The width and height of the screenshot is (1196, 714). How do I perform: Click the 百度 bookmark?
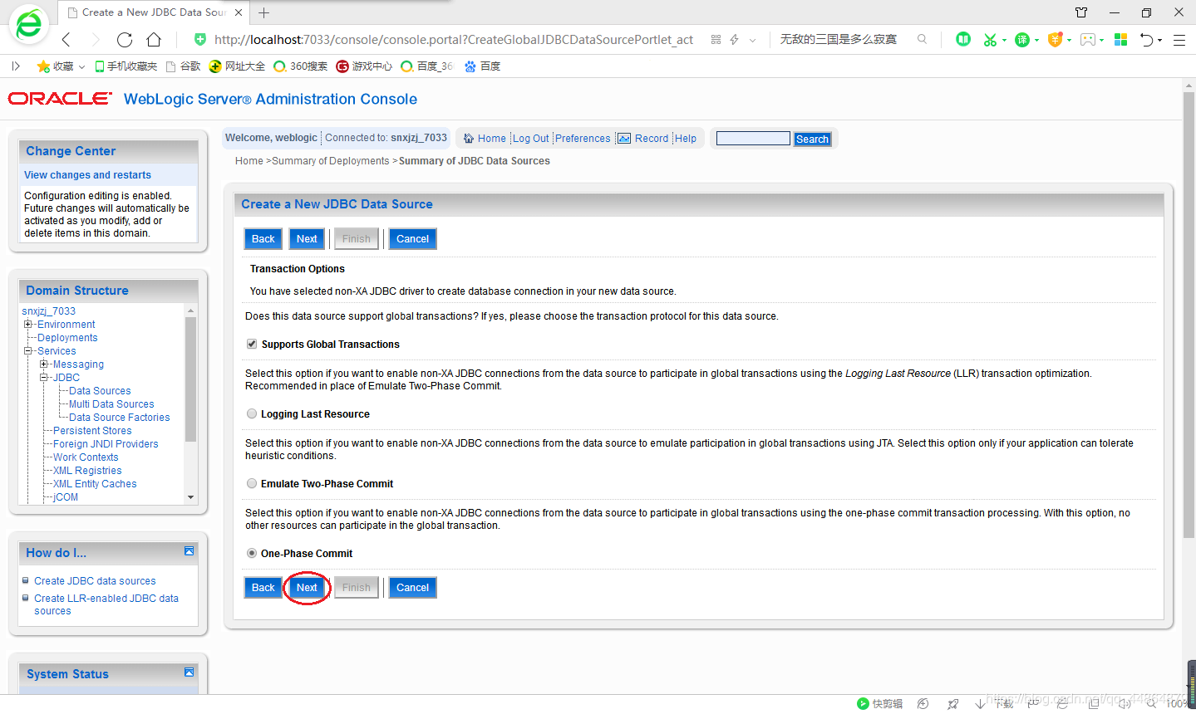coord(482,66)
